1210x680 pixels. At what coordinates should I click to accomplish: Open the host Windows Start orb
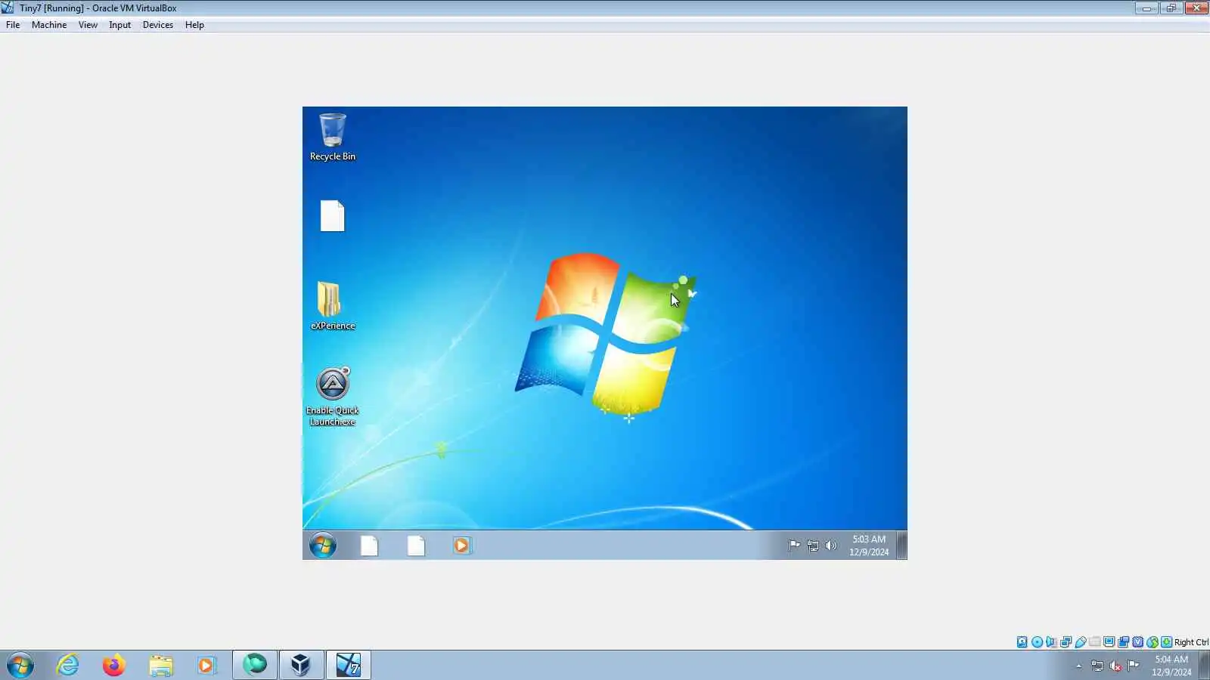coord(20,666)
